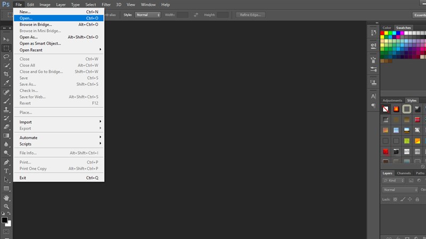The height and width of the screenshot is (239, 426).
Task: Open the layer blend mode dropdown
Action: click(400, 190)
